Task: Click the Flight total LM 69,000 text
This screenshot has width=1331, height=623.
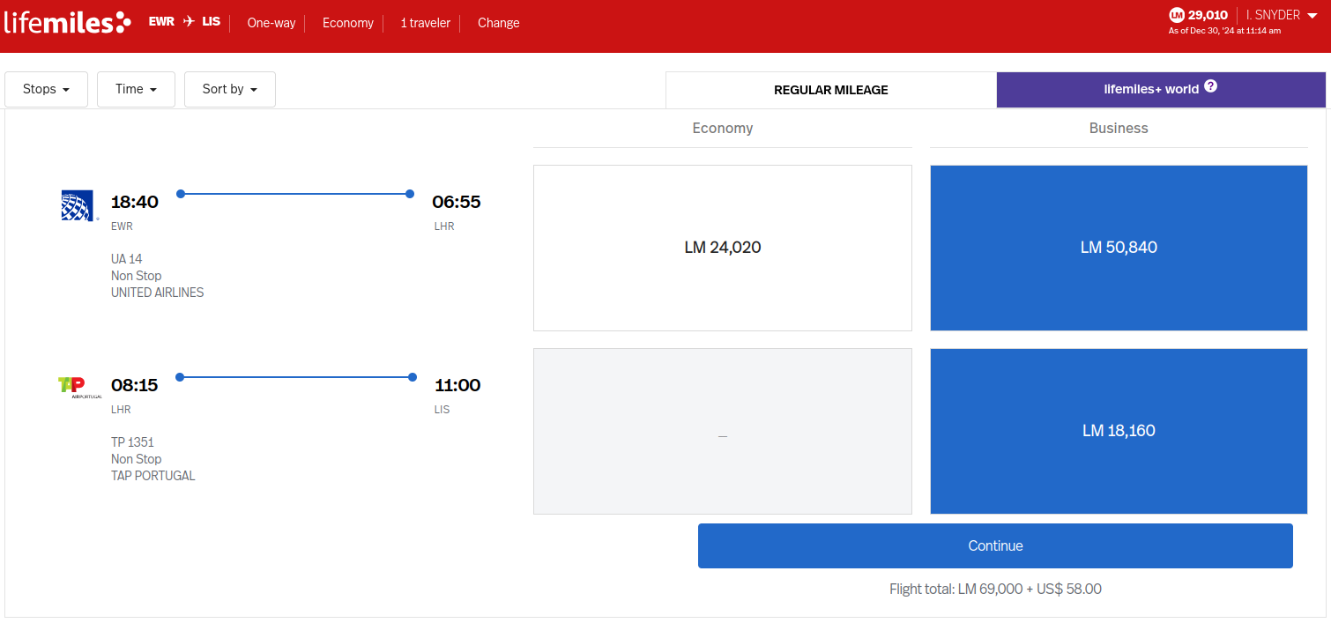Action: (x=995, y=589)
